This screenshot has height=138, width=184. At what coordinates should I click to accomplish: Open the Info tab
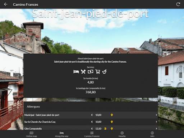click(152, 134)
